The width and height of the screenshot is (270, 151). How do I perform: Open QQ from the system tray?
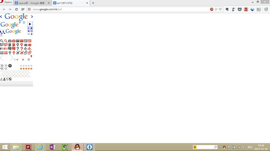click(x=224, y=147)
